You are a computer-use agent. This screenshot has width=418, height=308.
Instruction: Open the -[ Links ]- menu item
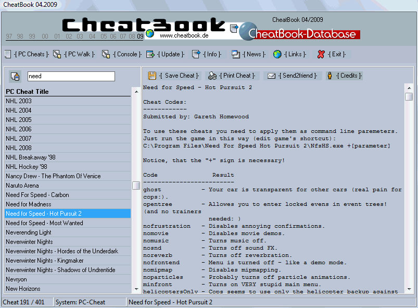[295, 54]
